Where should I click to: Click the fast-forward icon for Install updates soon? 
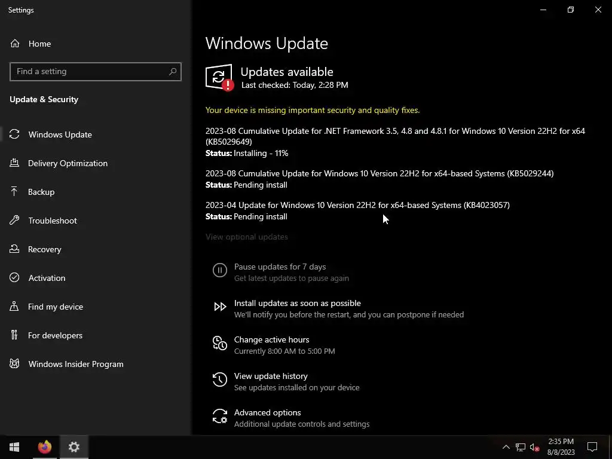pos(220,307)
